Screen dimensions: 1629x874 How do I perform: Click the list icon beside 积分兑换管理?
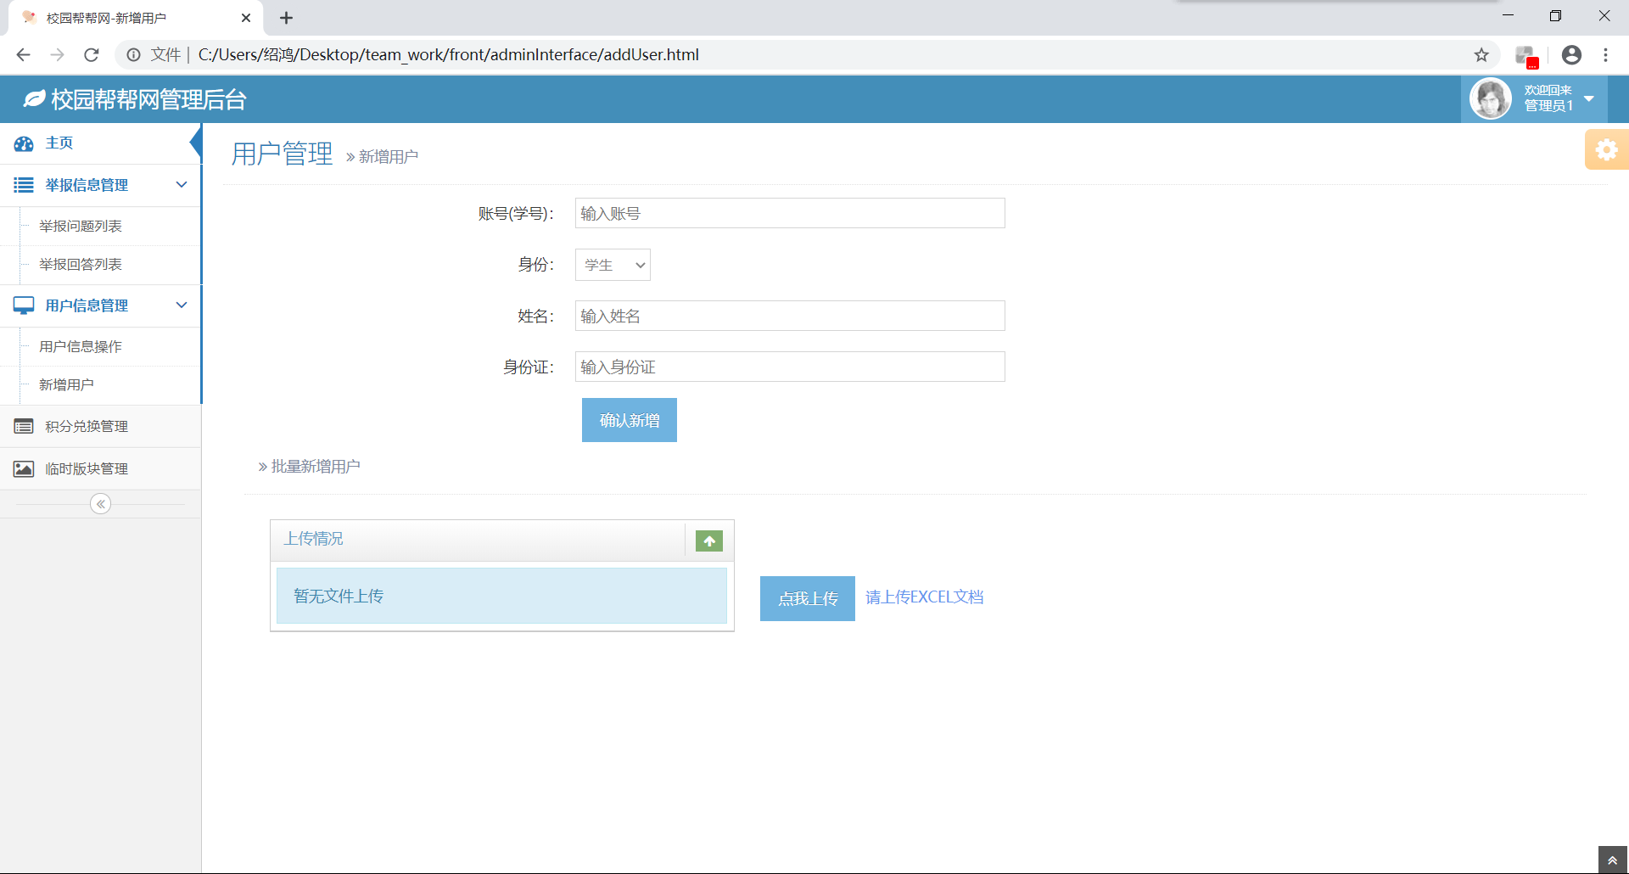pos(24,426)
